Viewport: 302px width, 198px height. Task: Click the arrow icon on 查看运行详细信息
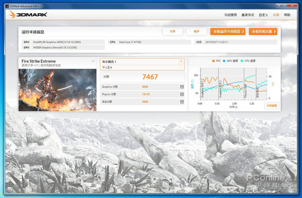point(243,31)
